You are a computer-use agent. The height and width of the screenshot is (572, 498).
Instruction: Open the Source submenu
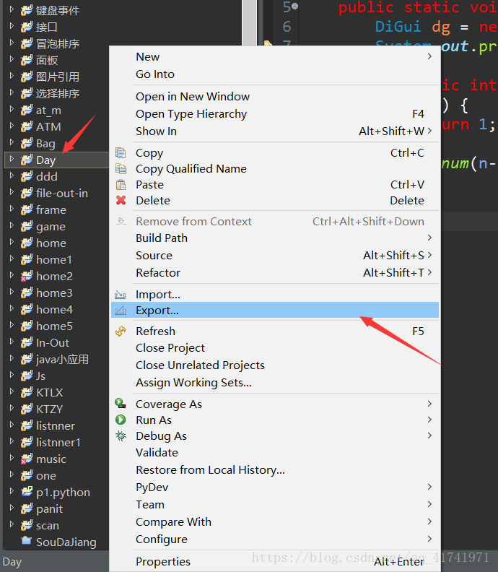(x=275, y=256)
